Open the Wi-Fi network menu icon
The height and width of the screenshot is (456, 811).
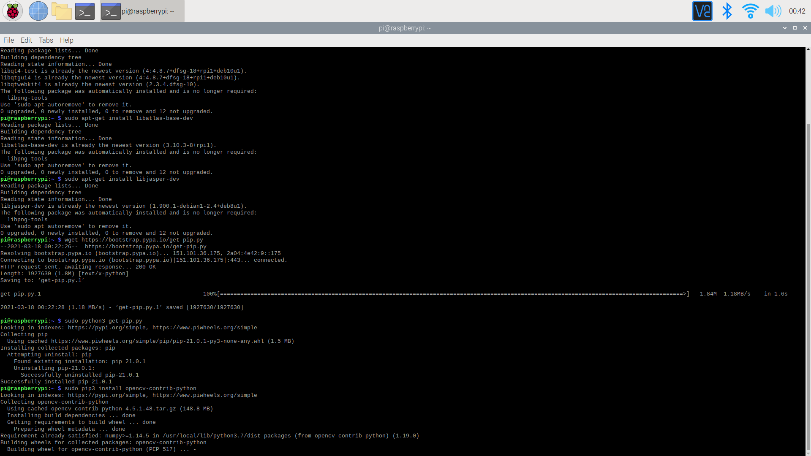750,11
